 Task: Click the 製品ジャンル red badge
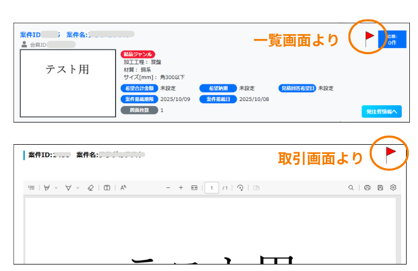(137, 54)
